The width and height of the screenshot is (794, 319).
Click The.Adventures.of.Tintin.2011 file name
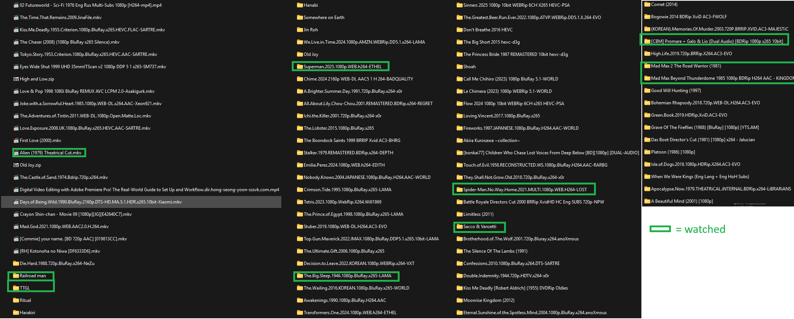pos(85,116)
